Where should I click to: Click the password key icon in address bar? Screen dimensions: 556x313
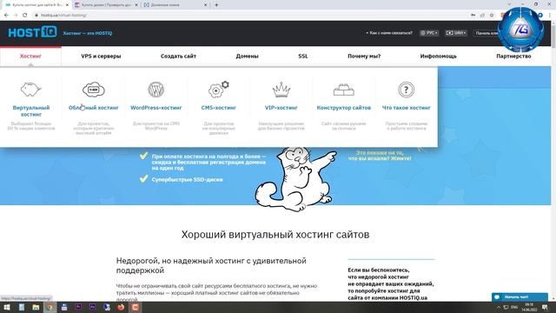(473, 15)
